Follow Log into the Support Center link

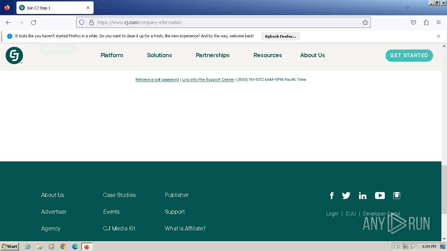208,79
